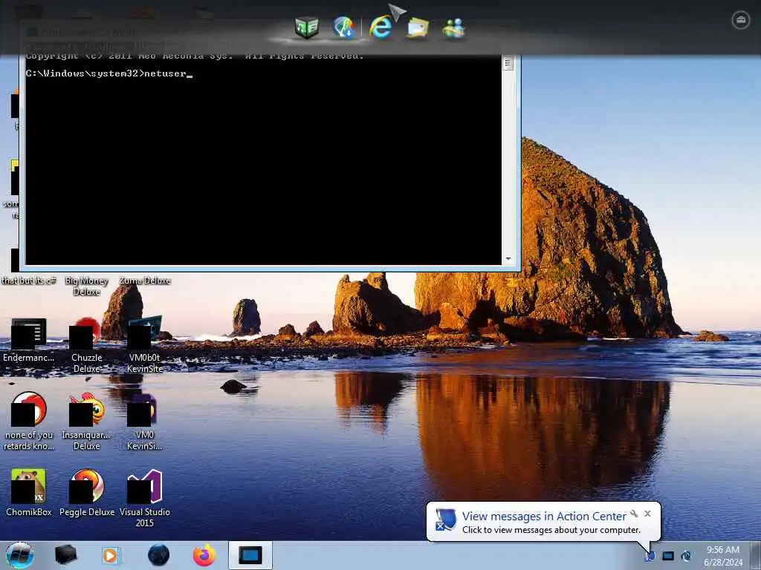Select the active console window taskbar button

pyautogui.click(x=250, y=555)
